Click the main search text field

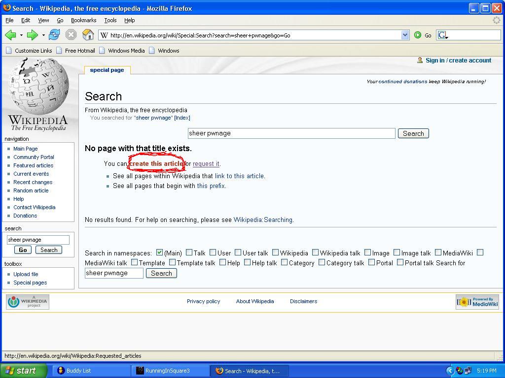[x=291, y=133]
